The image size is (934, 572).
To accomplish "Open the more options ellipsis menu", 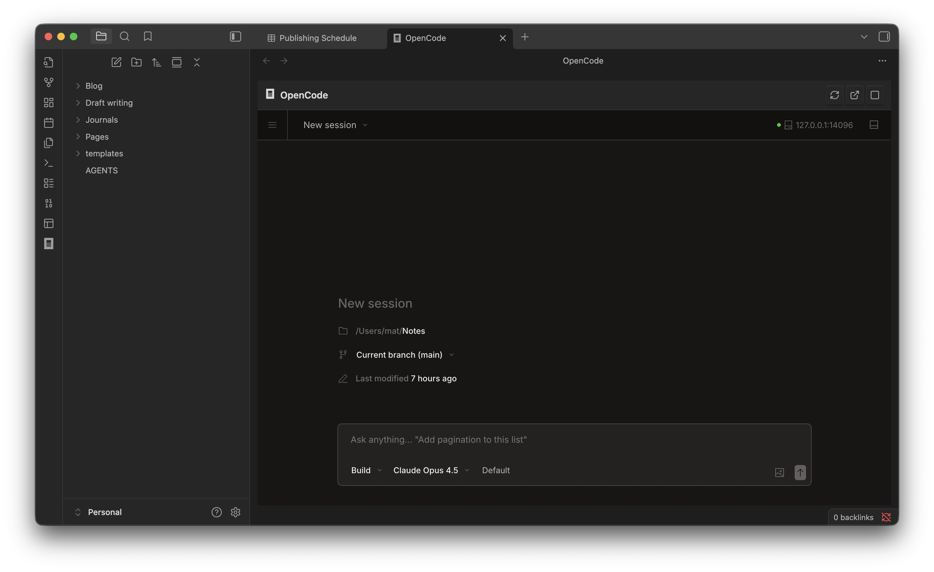I will pyautogui.click(x=882, y=61).
